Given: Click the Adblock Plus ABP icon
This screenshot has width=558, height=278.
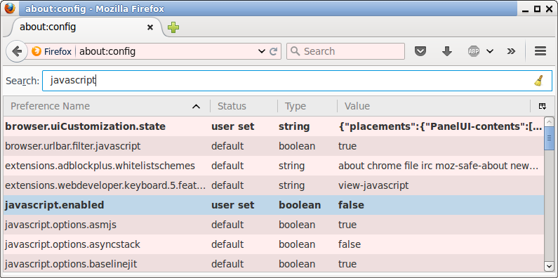Looking at the screenshot, I should [474, 51].
